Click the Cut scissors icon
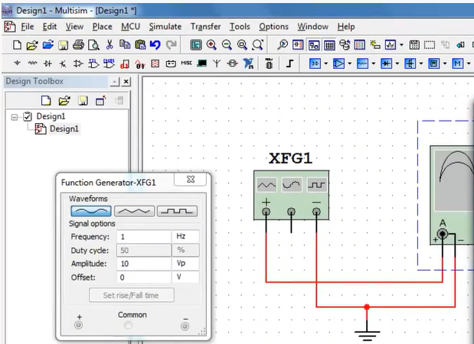 pos(110,44)
